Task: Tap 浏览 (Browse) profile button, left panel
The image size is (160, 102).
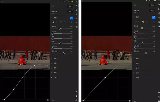Action: [70, 12]
